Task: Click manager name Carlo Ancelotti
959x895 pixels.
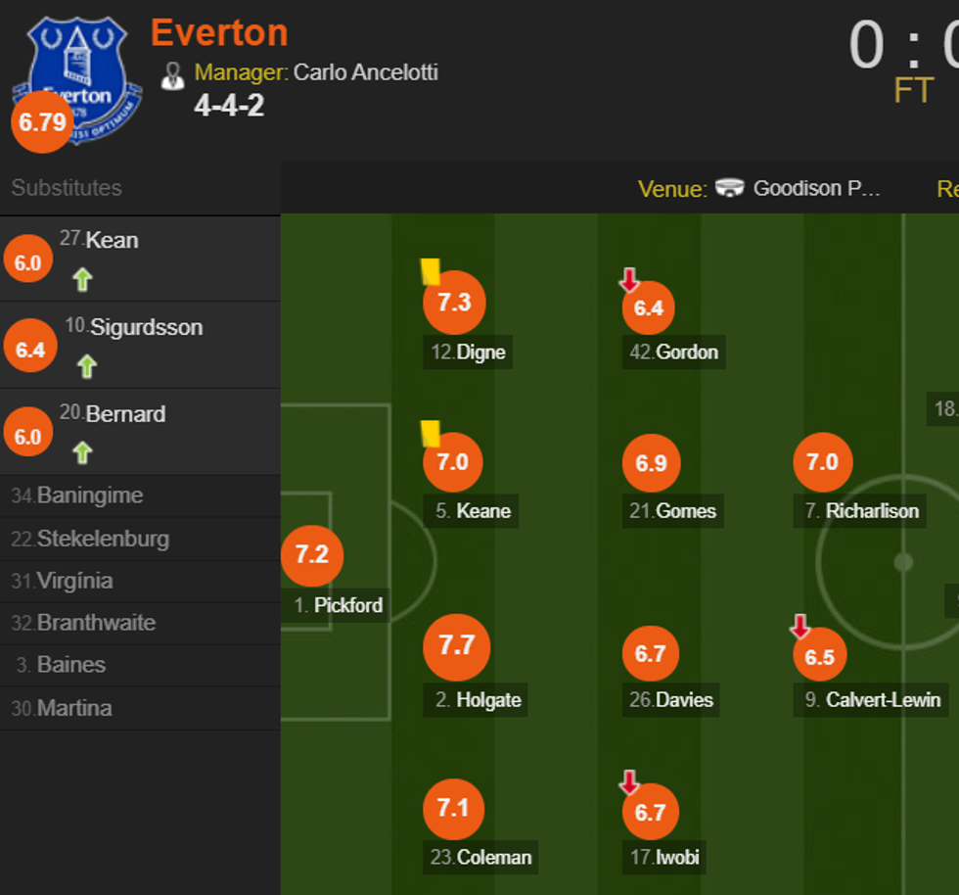Action: tap(365, 72)
